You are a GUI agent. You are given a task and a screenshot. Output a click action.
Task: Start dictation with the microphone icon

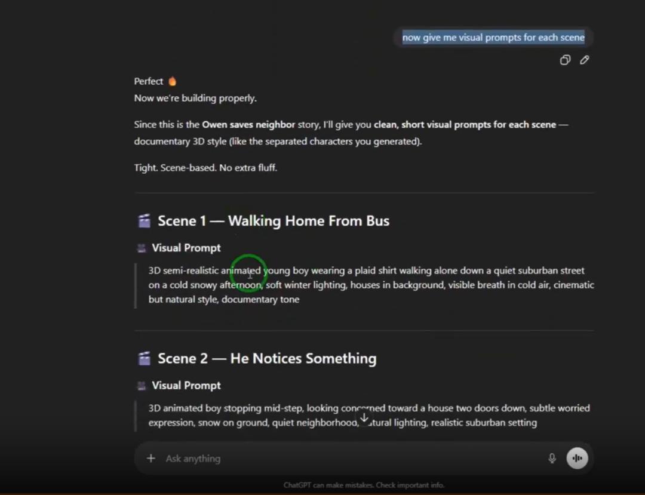coord(552,459)
